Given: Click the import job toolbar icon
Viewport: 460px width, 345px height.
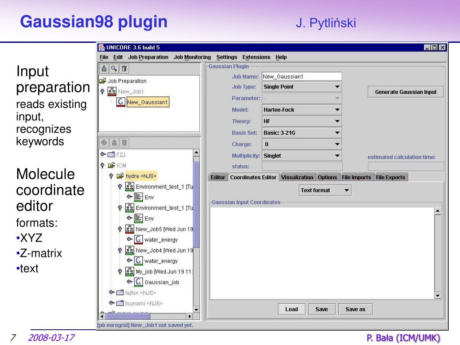Looking at the screenshot, I should 104,69.
